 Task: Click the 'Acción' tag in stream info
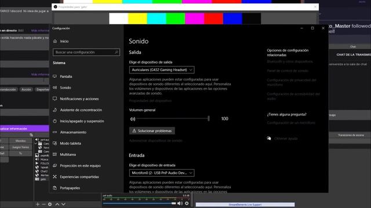pos(26,90)
